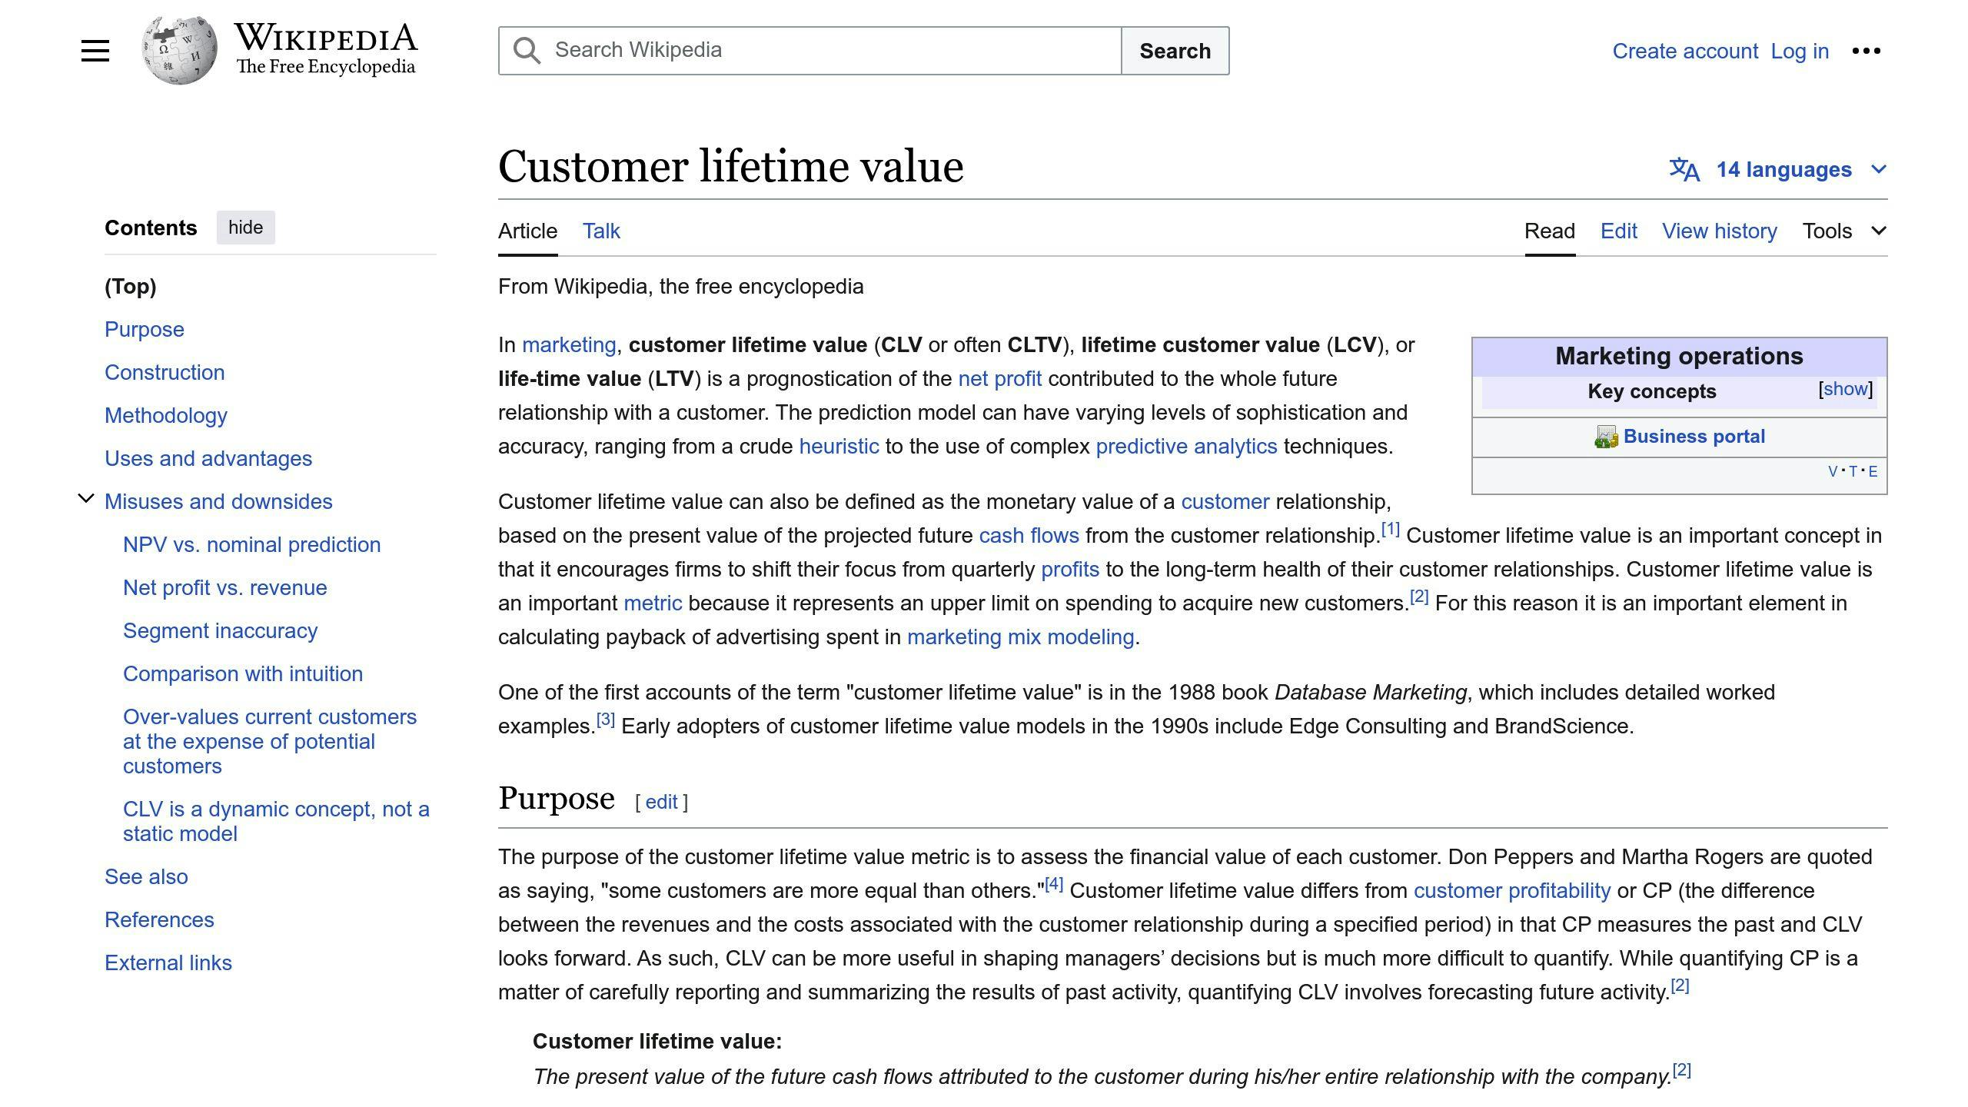Open the main hamburger menu
This screenshot has width=1968, height=1107.
tap(95, 51)
